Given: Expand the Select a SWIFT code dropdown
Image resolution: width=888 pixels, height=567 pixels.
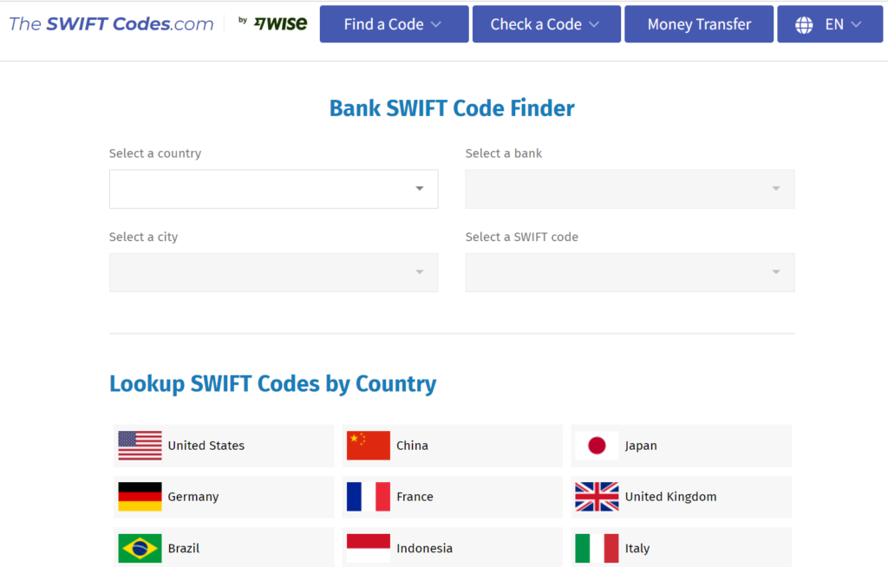Looking at the screenshot, I should 630,272.
